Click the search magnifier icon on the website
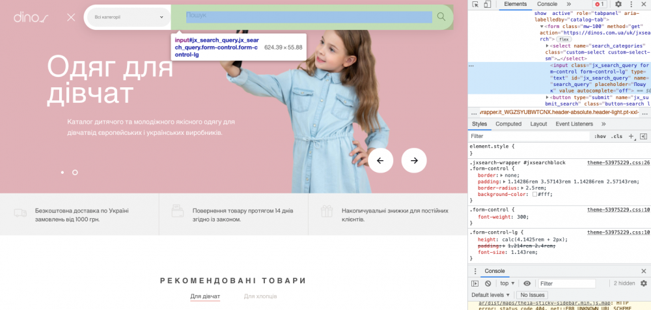651x310 pixels. (x=441, y=17)
